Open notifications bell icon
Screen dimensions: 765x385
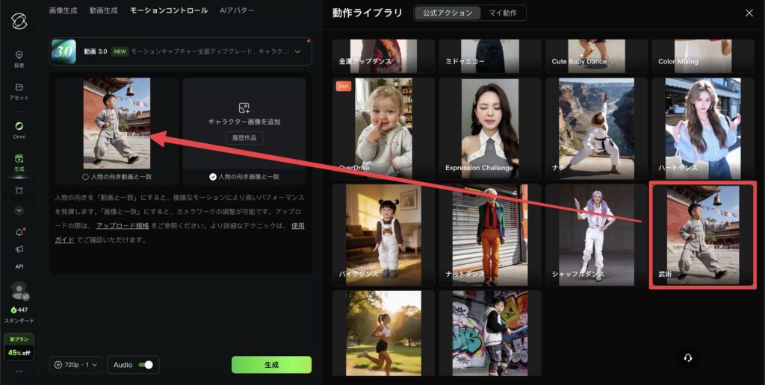tap(19, 232)
